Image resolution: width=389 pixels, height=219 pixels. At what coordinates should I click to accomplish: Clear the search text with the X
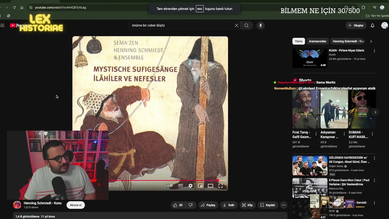coord(236,26)
